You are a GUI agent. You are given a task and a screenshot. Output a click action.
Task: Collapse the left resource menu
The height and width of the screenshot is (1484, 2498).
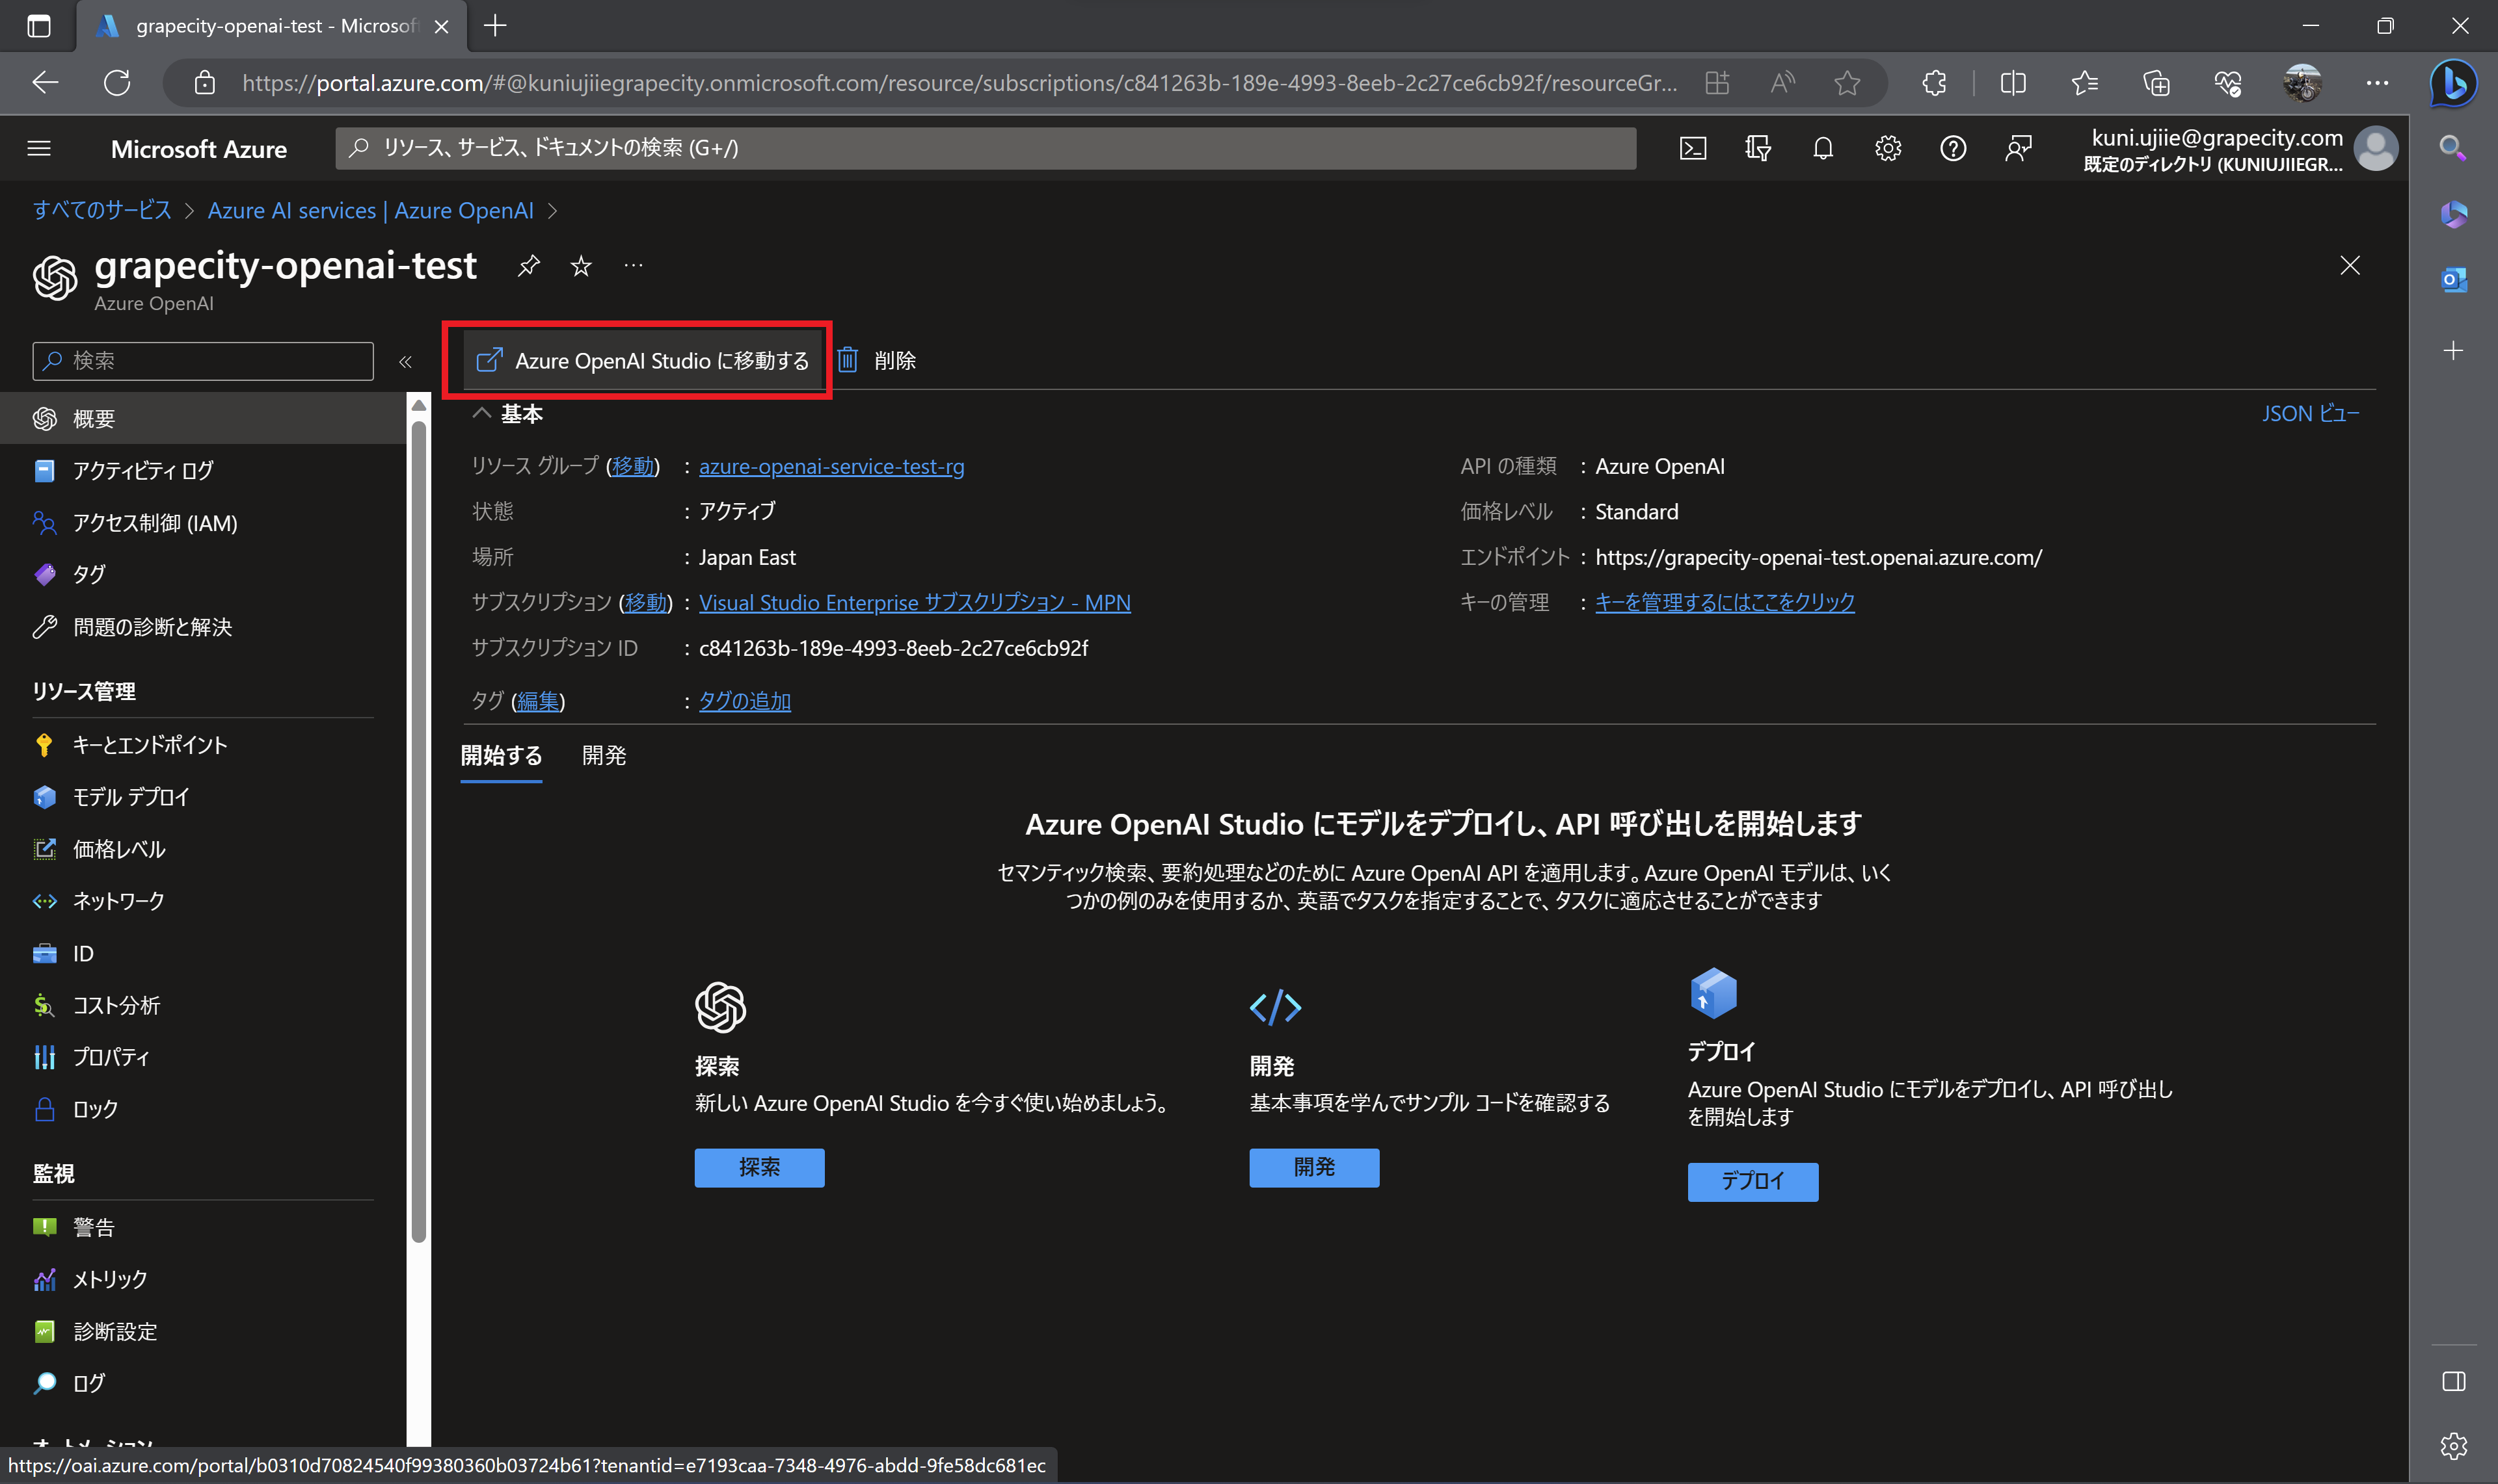[405, 361]
